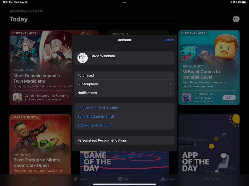Screen dimensions: 249x186
Task: Tap the three-dot multitasking control
Action: coord(124,2)
